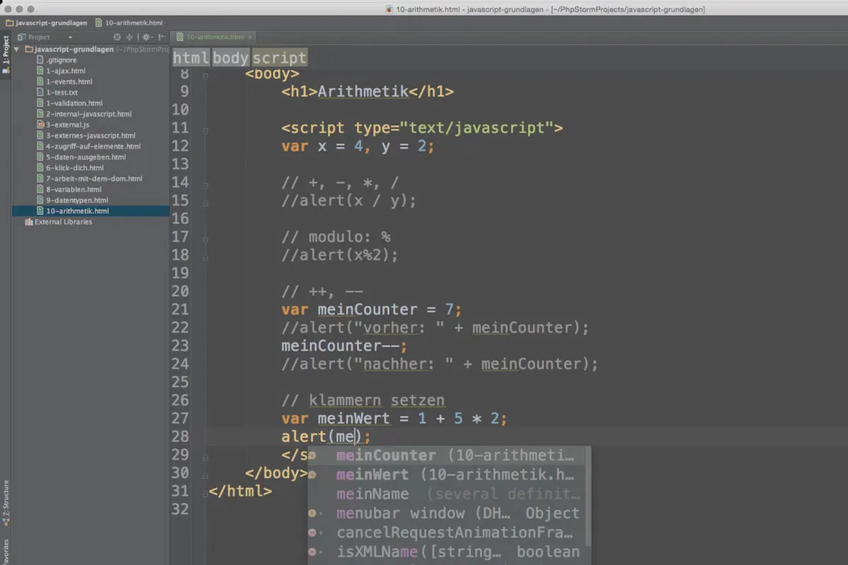Click the file icon beside .gitignore
The height and width of the screenshot is (565, 848).
click(40, 60)
